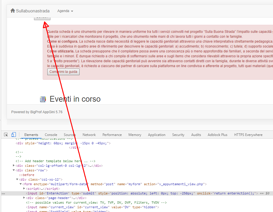Viewport: 273px width, 212px height.
Task: Click the bold Come si configura. text
Action: point(63,41)
